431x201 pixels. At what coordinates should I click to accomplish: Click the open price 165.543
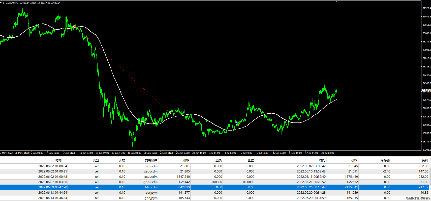pos(184,198)
